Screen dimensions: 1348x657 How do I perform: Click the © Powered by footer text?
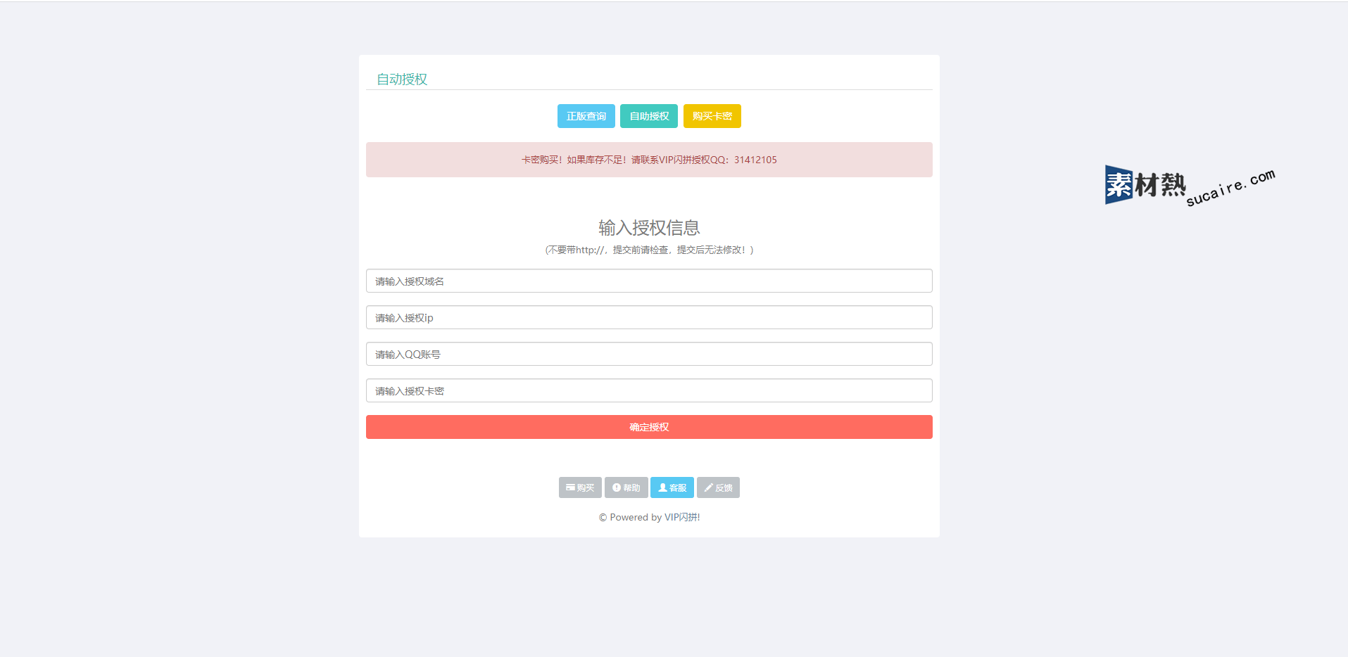(630, 517)
